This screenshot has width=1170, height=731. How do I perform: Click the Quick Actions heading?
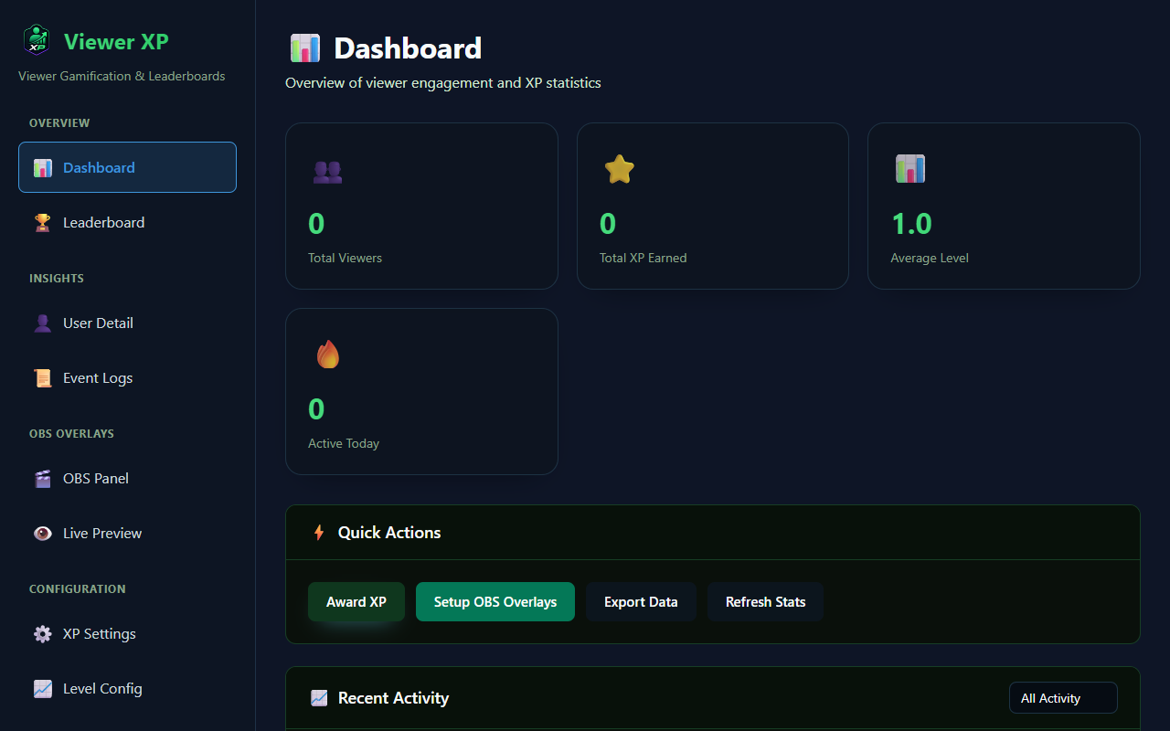click(x=389, y=533)
